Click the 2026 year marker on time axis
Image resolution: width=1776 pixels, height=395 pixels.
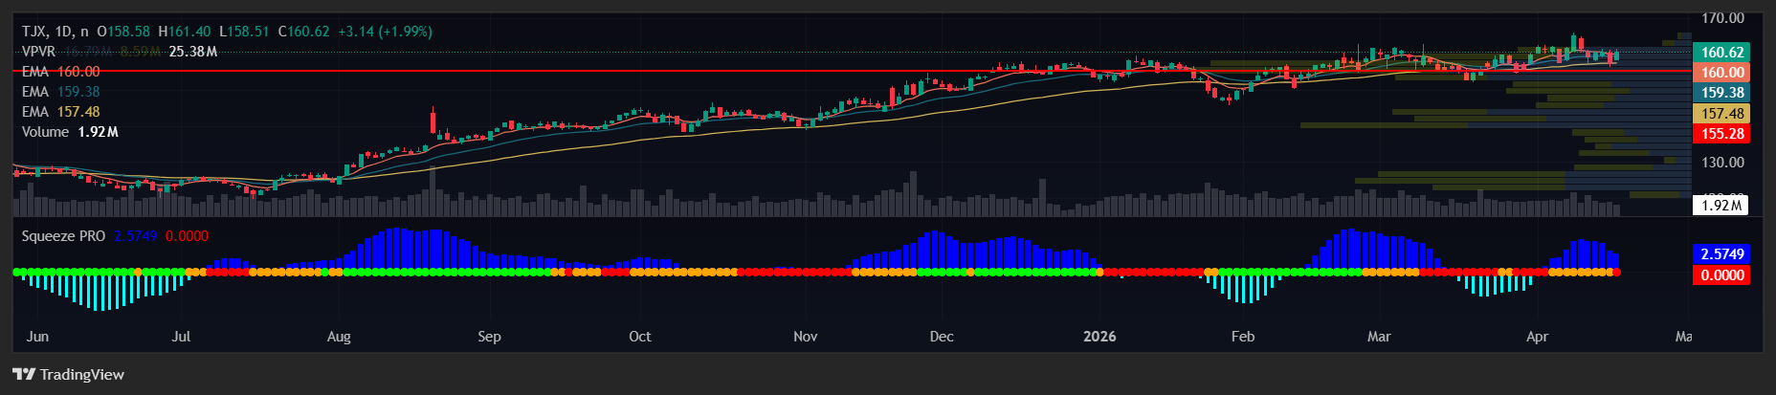[1099, 337]
